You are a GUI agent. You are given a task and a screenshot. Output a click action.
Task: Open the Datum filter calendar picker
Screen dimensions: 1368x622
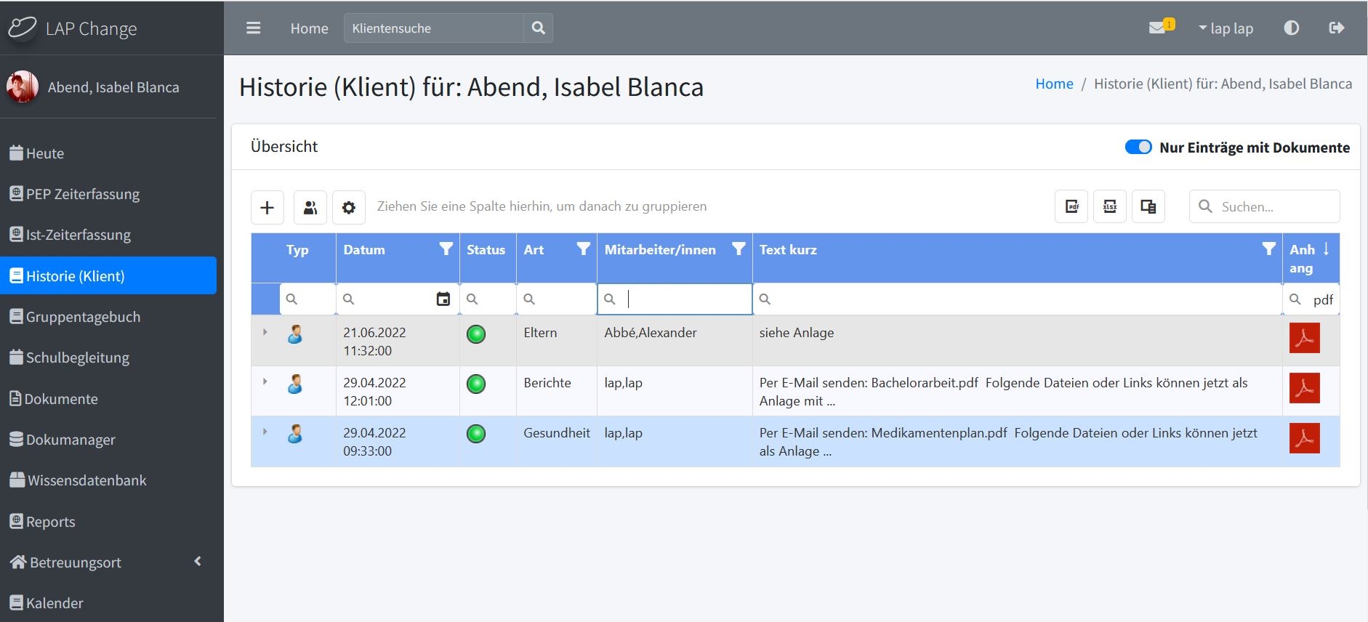[x=443, y=299]
